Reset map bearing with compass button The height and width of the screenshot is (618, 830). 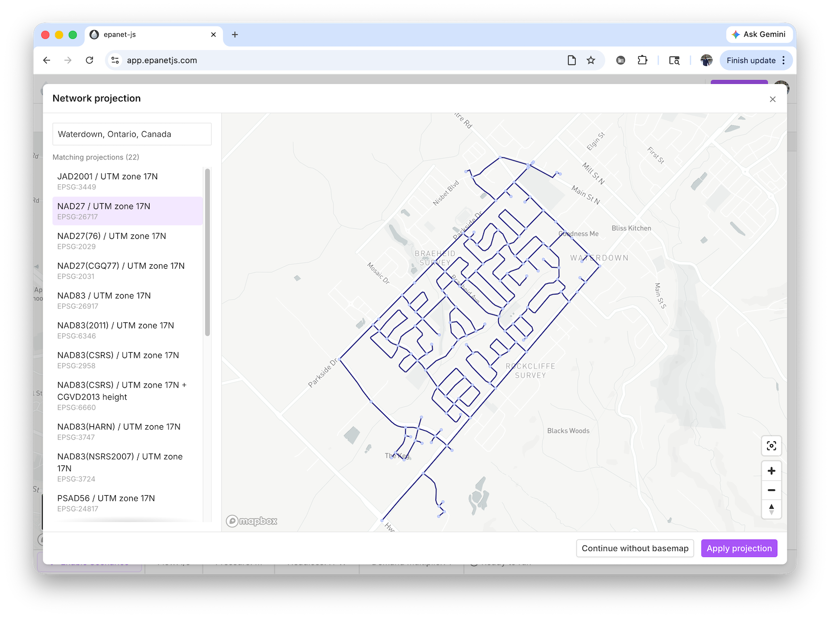pyautogui.click(x=771, y=509)
